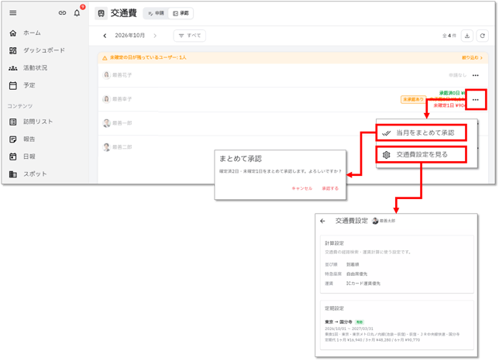Click the back arrow in 交通費設定 panel
Screen dimensions: 499x361
[x=322, y=221]
